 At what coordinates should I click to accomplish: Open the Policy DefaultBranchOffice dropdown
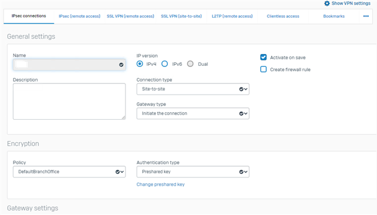coord(70,172)
